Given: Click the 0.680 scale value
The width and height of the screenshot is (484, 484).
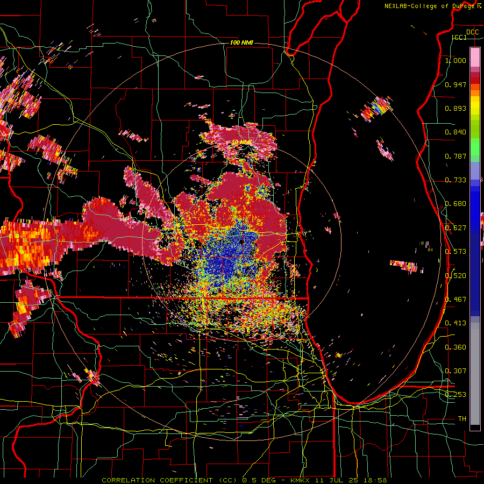Looking at the screenshot, I should (x=455, y=204).
